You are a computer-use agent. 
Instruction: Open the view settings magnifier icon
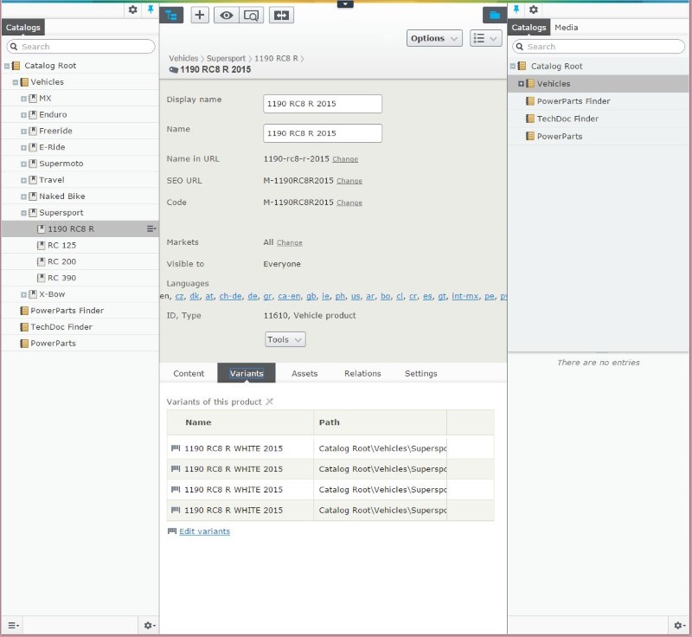251,16
